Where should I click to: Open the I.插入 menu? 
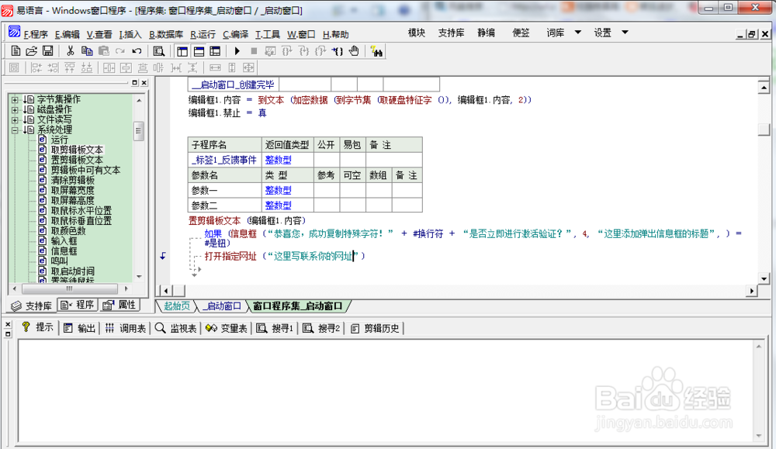point(130,34)
